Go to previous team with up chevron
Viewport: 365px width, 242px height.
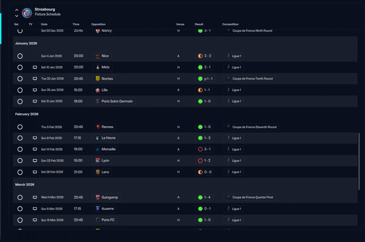(17, 10)
